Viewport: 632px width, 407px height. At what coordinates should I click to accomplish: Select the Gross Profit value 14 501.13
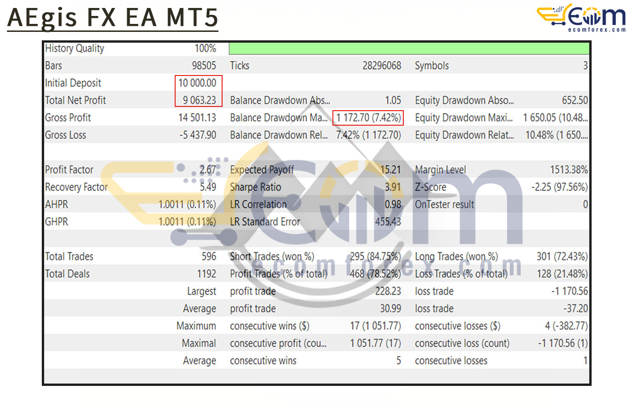[197, 118]
